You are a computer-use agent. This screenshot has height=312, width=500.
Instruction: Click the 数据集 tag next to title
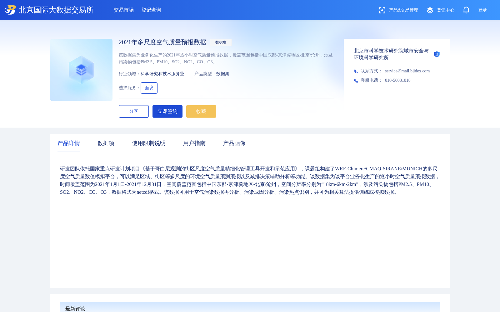point(221,42)
